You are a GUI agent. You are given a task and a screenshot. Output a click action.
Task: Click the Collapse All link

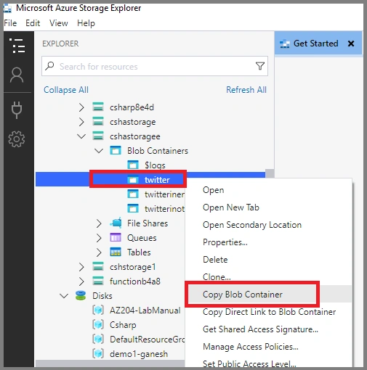(66, 90)
